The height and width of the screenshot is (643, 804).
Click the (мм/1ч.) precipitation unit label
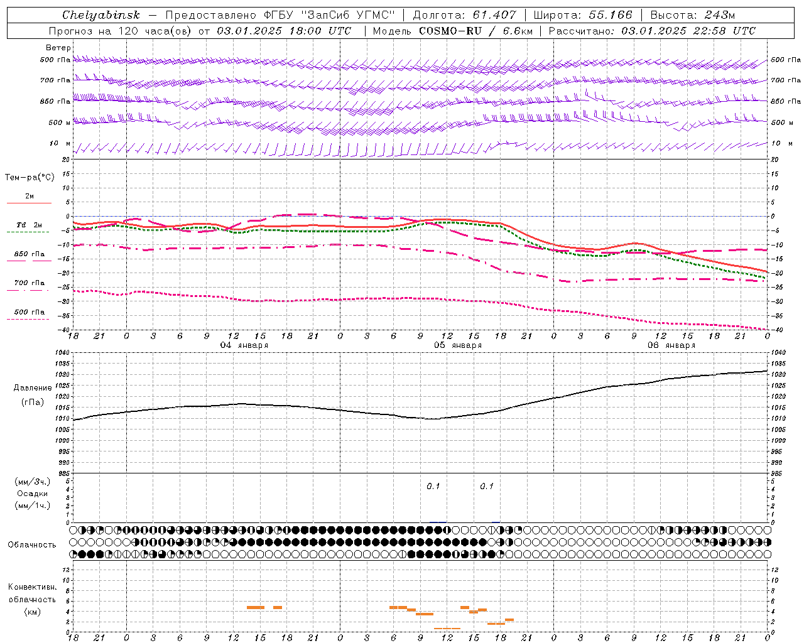[x=33, y=505]
